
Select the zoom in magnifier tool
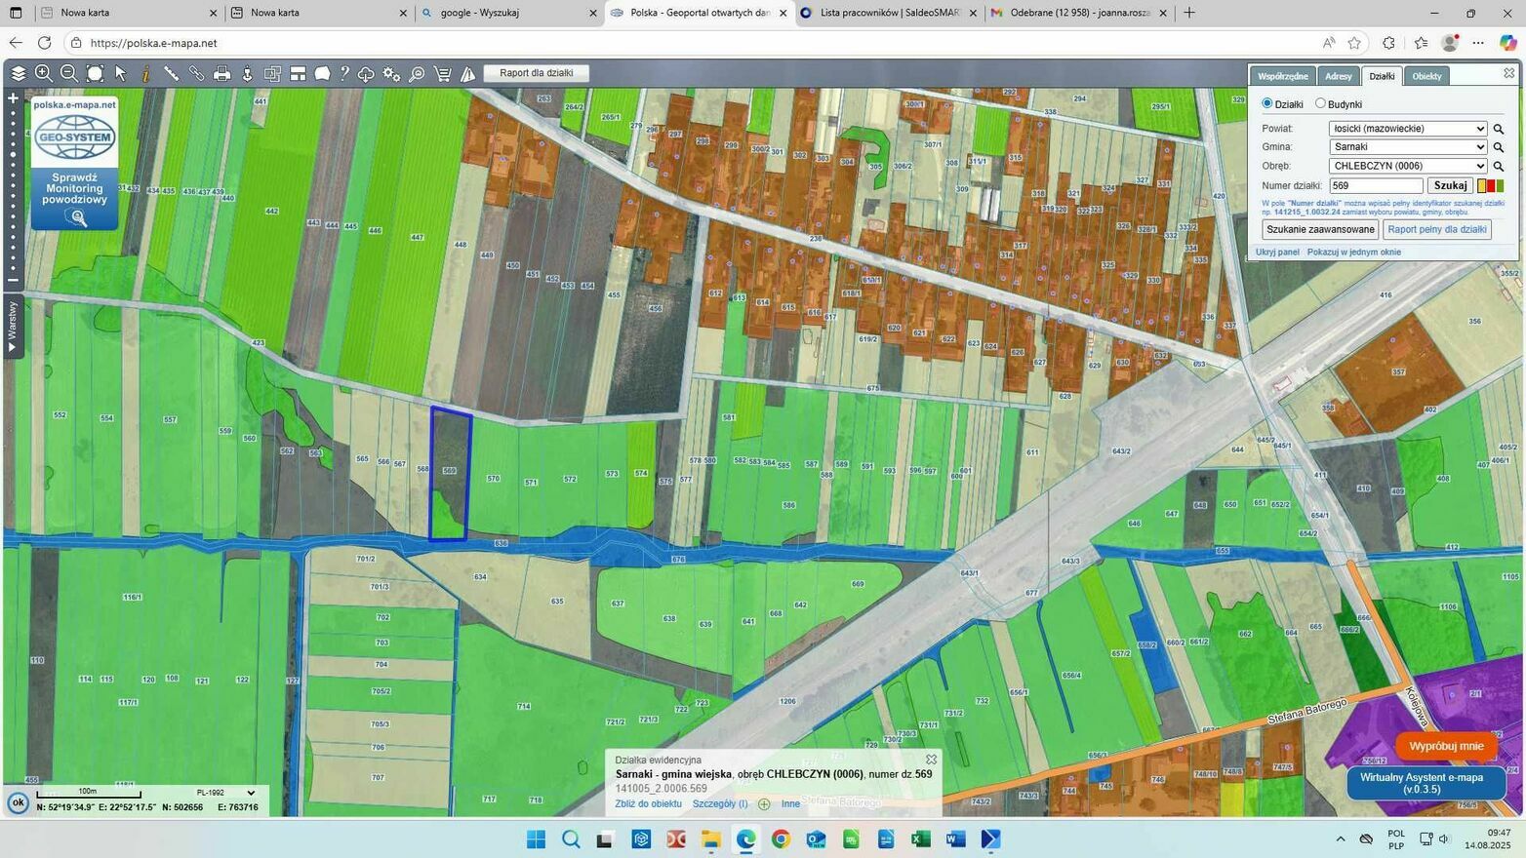pos(43,74)
